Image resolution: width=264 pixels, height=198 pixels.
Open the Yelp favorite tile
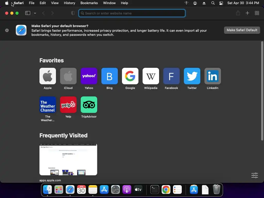68,105
